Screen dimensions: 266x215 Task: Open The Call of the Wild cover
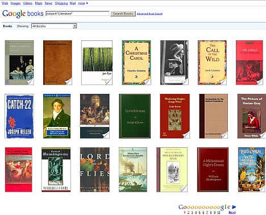pyautogui.click(x=212, y=63)
